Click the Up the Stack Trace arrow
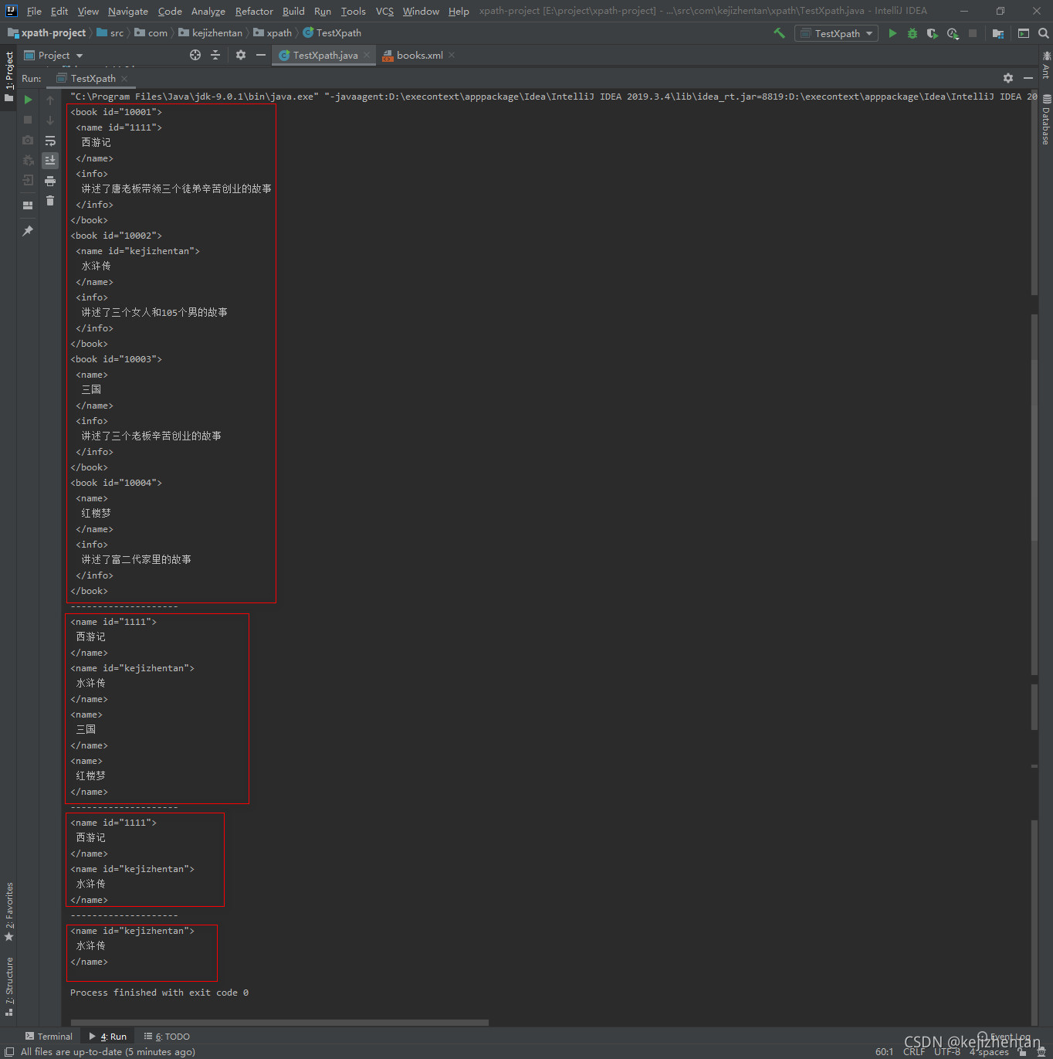The height and width of the screenshot is (1059, 1053). (50, 100)
